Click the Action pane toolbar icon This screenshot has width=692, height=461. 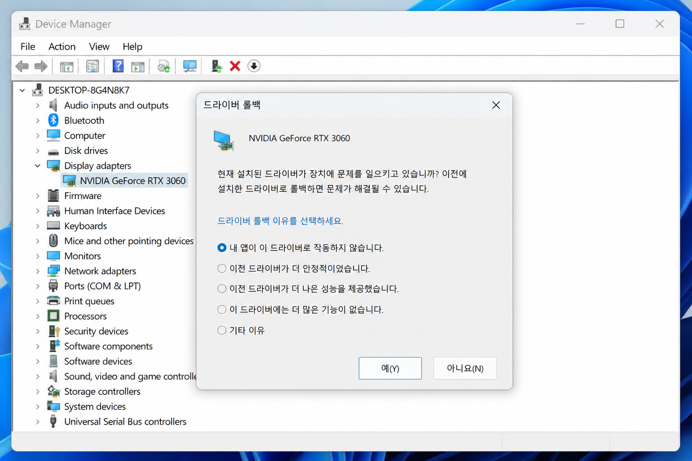click(138, 67)
